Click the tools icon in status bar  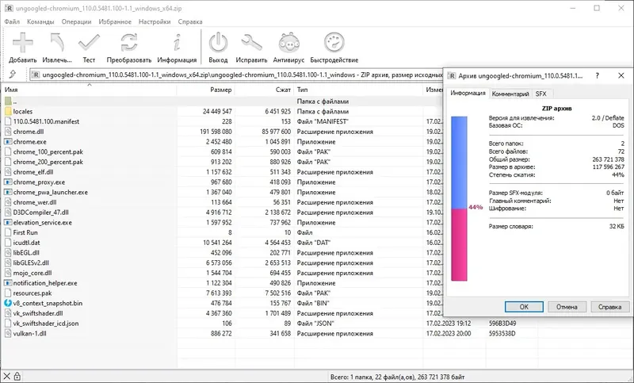(7, 377)
